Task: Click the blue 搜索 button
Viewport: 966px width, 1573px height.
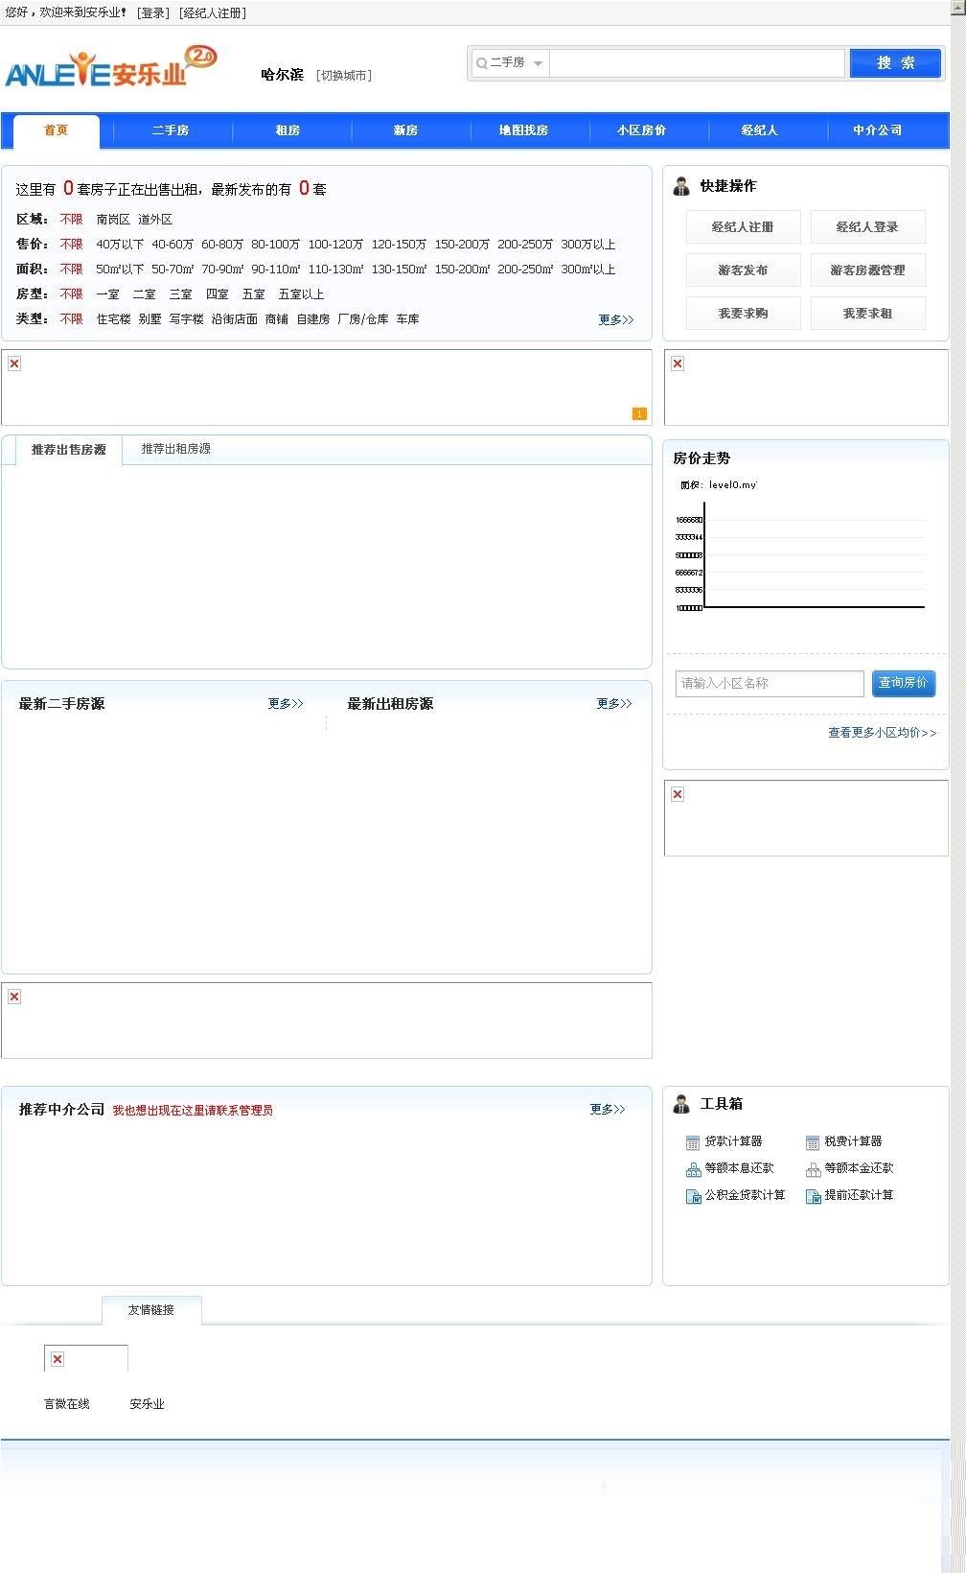Action: [895, 62]
